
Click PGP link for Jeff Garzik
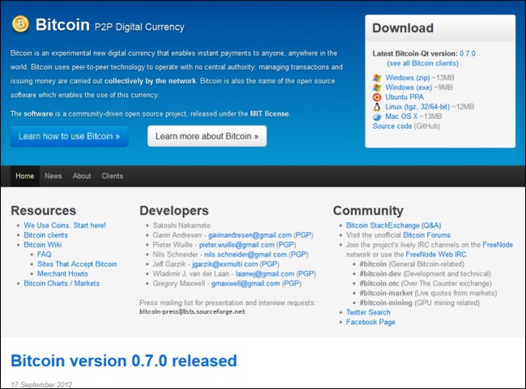[x=270, y=264]
